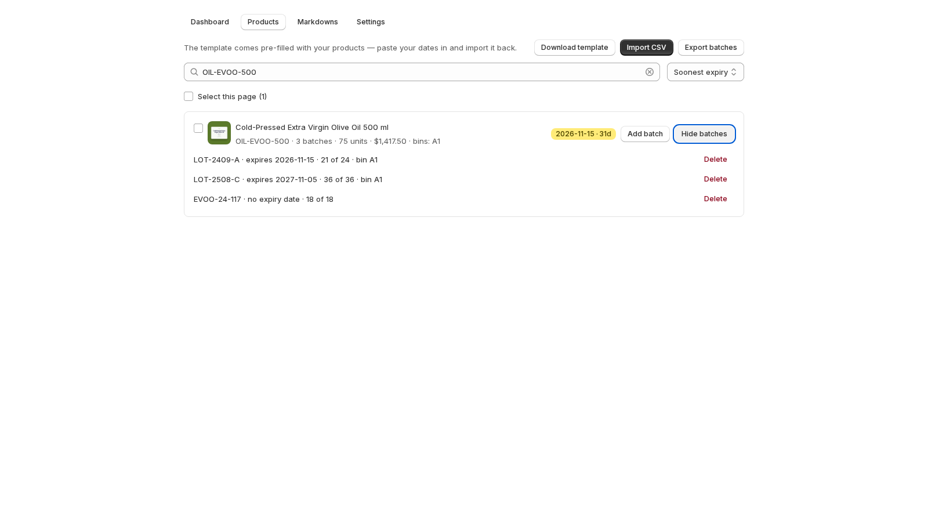Switch to the Dashboard tab
Viewport: 928px width, 522px height.
[x=210, y=22]
